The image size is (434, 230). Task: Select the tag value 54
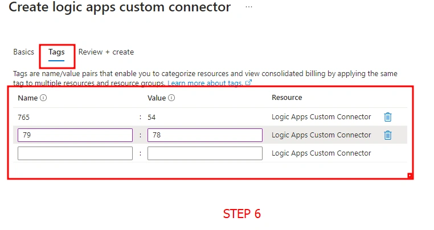[x=152, y=118]
